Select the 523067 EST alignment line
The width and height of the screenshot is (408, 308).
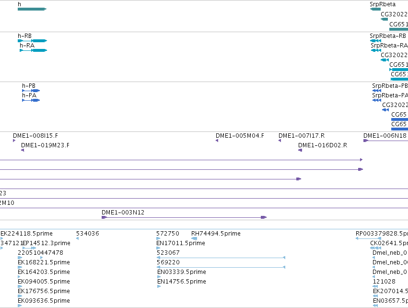221,258
